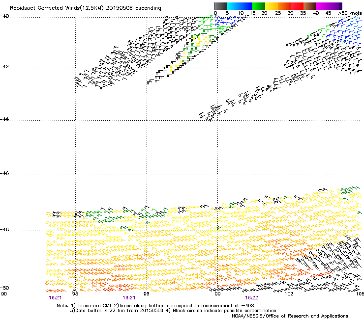This screenshot has height=319, width=364.
Task: Click the 93 longitude axis label
Action: click(x=75, y=294)
